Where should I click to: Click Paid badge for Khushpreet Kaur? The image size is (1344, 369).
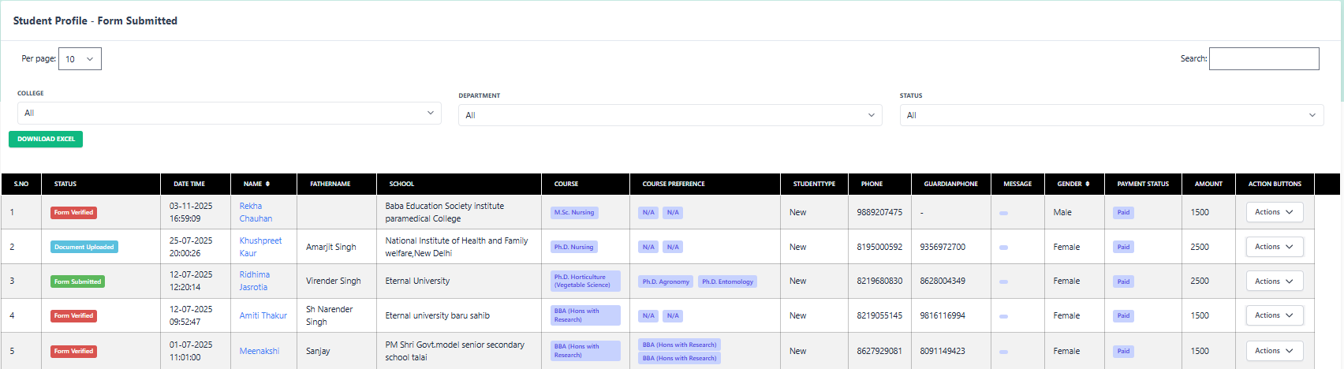point(1123,247)
